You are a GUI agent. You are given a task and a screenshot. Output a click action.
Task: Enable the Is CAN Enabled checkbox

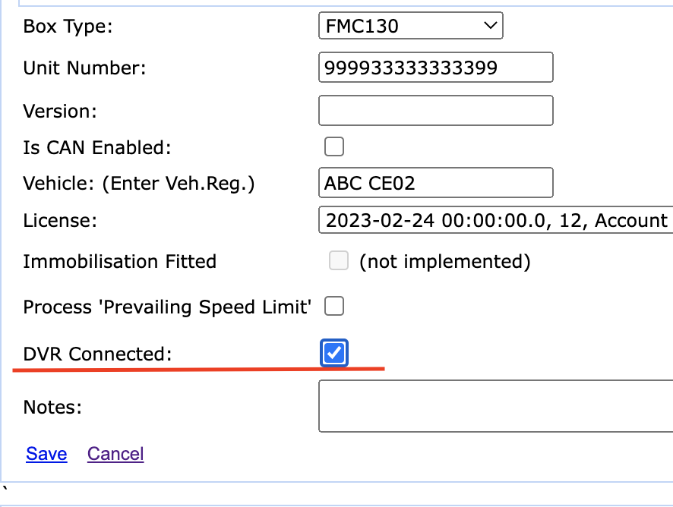[x=334, y=146]
